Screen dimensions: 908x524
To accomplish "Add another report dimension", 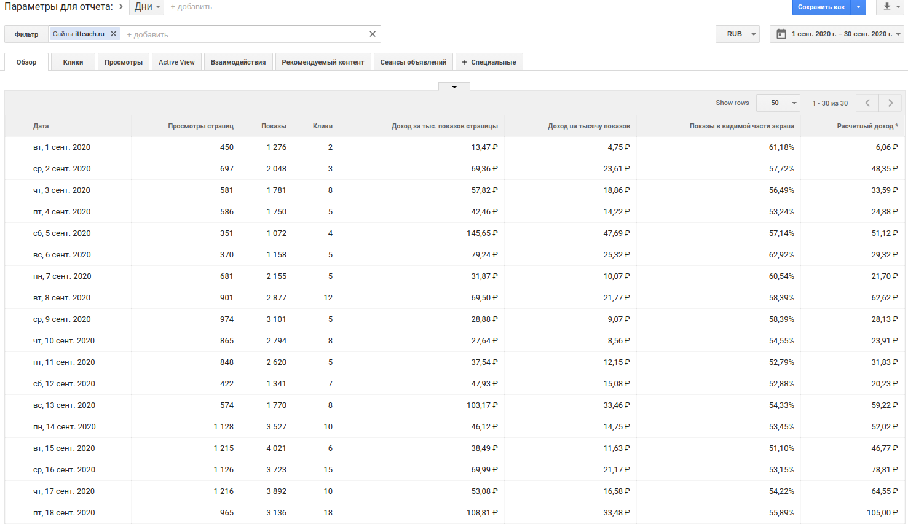I will point(191,7).
